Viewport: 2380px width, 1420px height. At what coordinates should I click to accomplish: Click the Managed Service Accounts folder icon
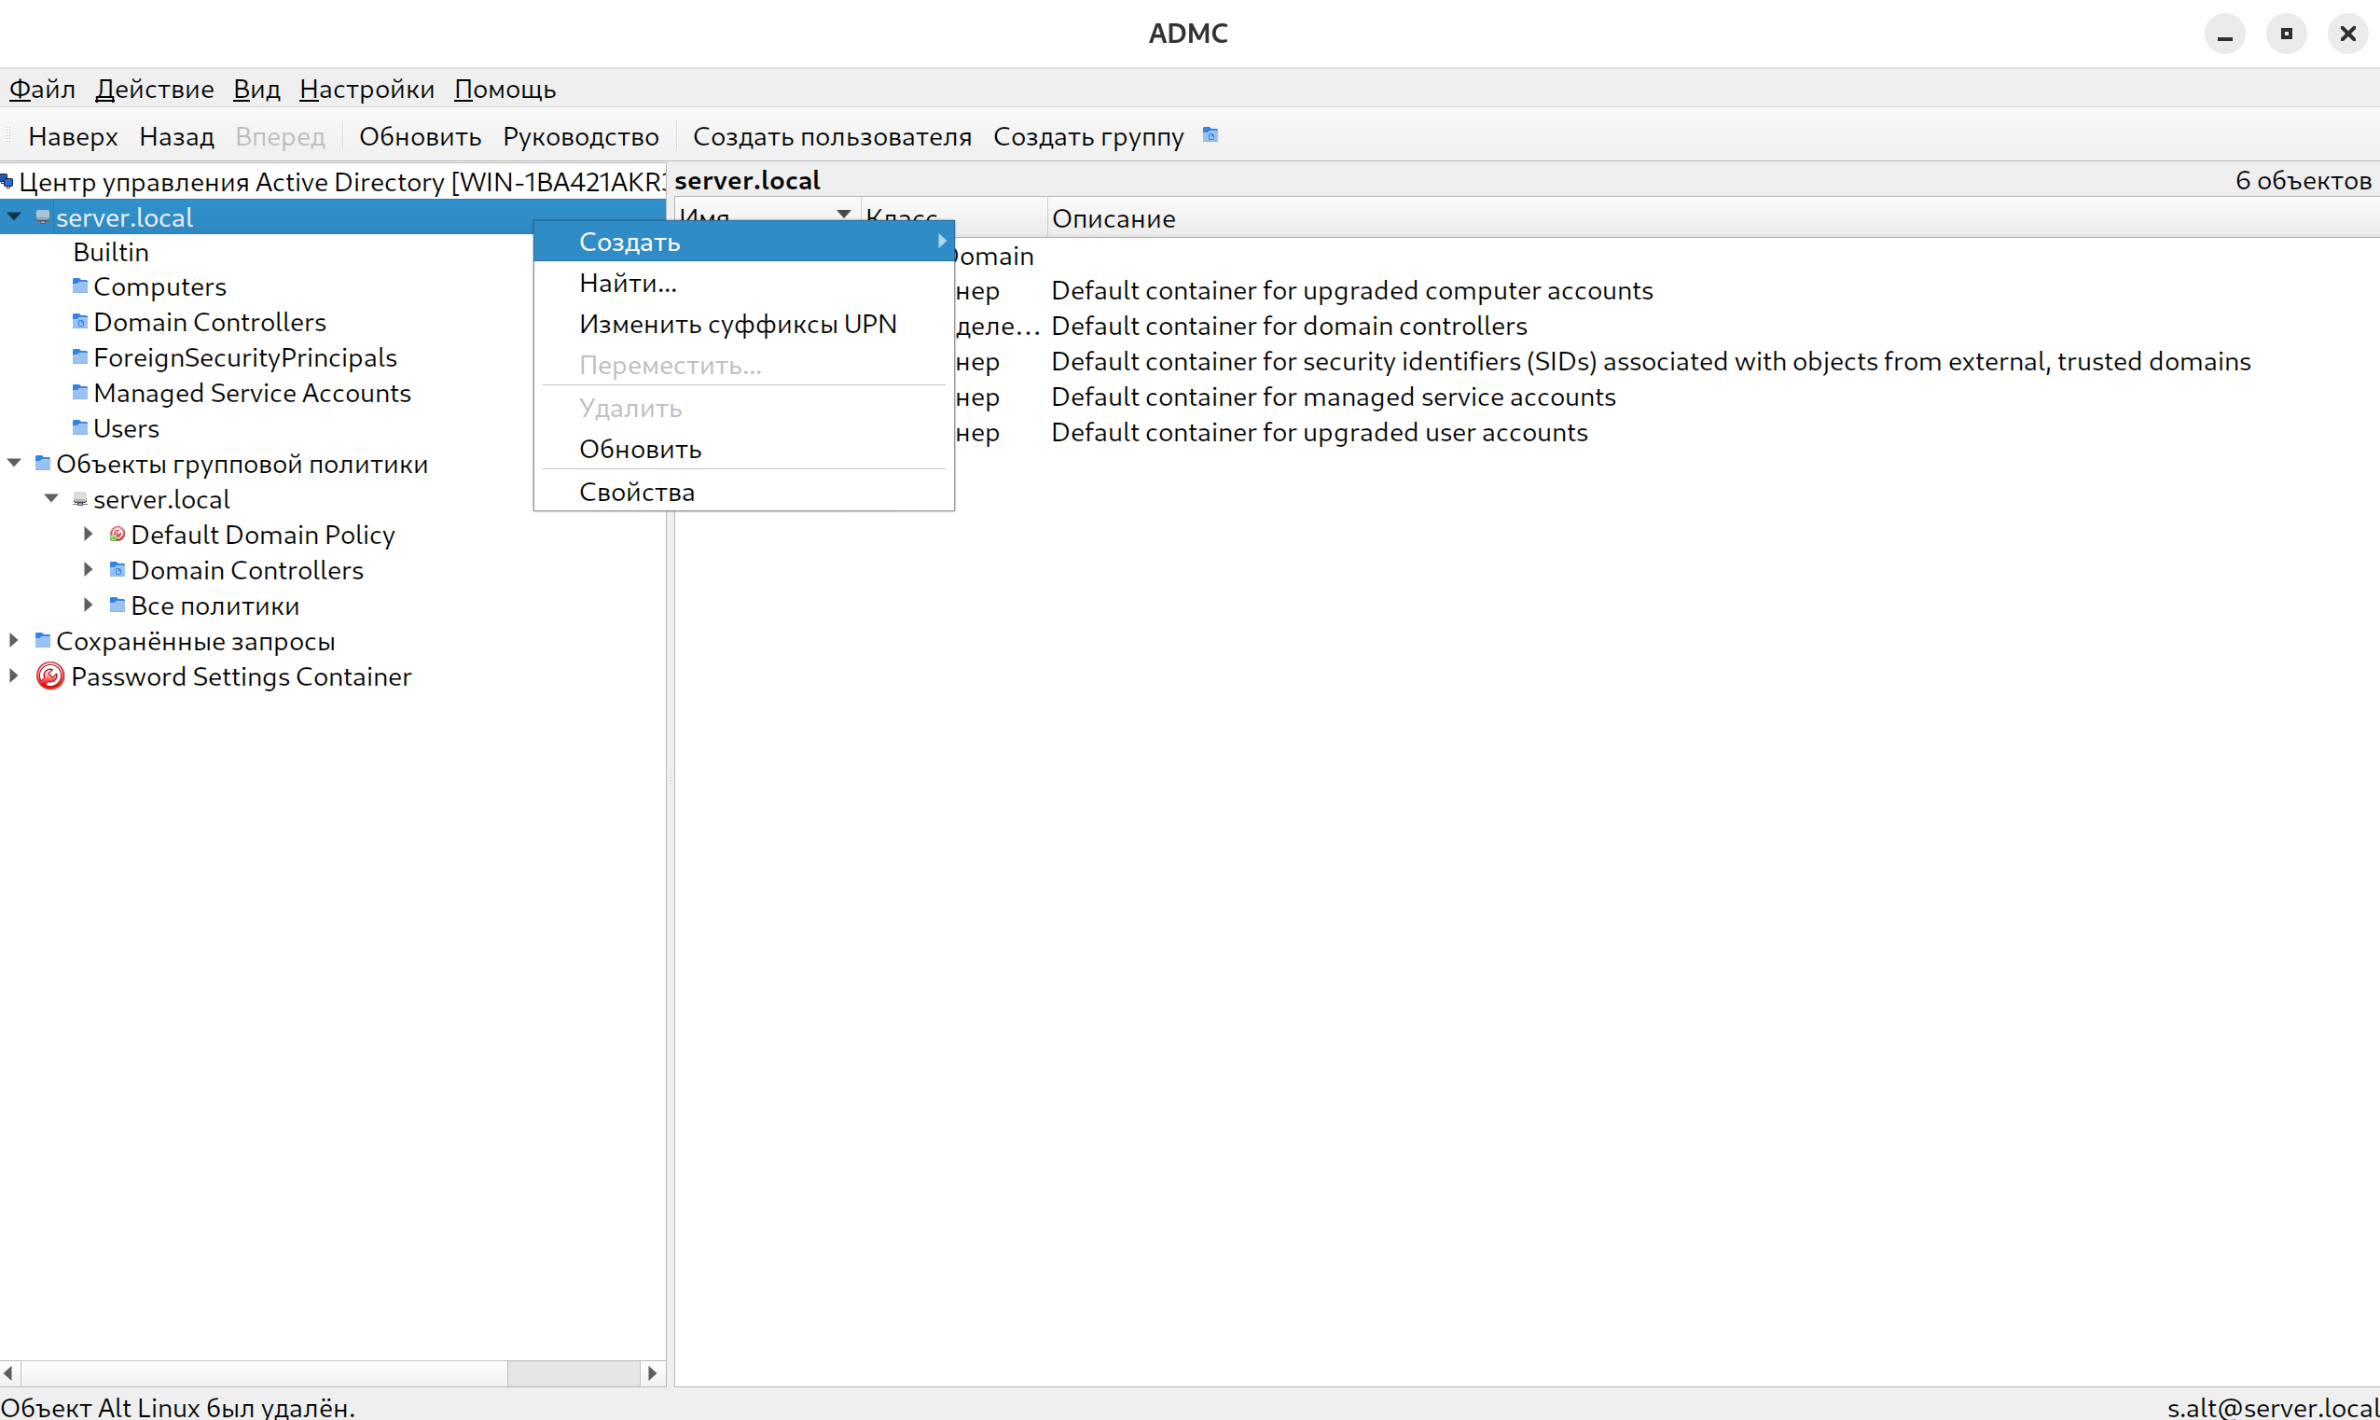click(80, 392)
